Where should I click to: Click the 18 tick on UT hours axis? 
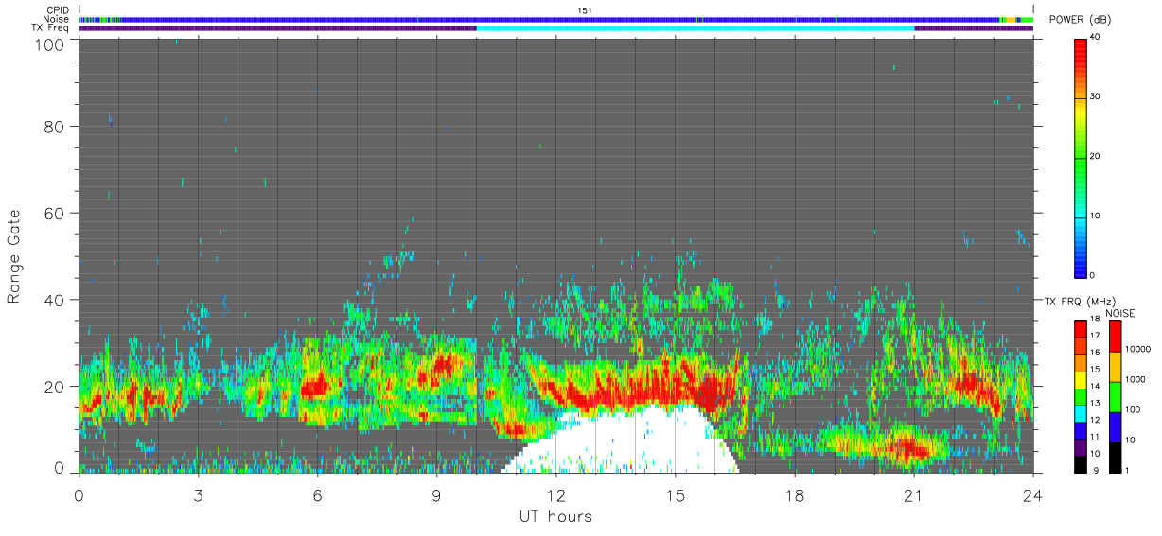pos(794,495)
